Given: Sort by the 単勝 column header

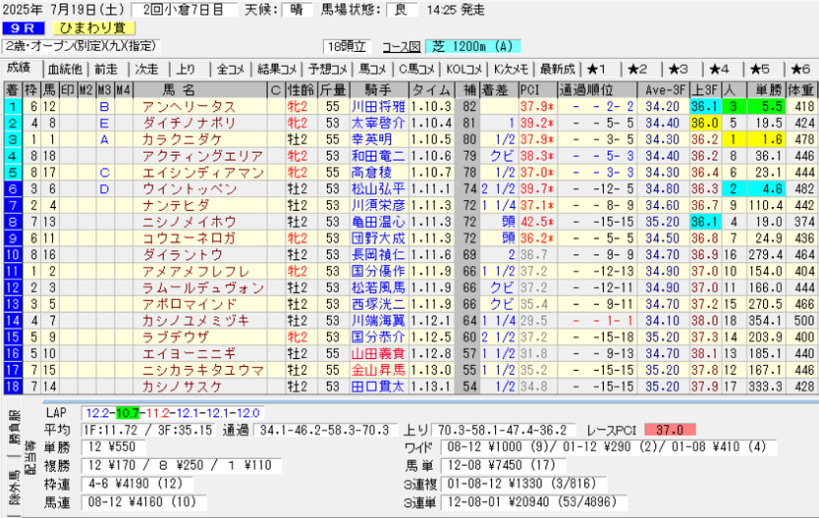Looking at the screenshot, I should coord(765,89).
